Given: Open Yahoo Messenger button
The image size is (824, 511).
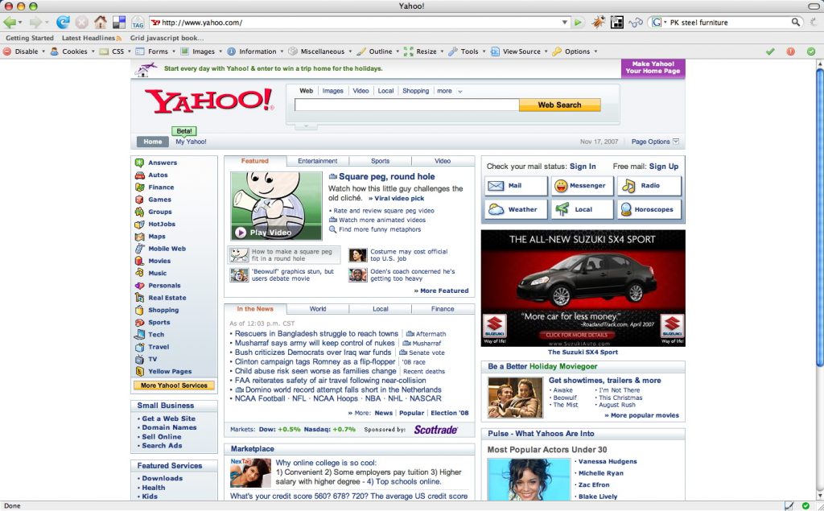Looking at the screenshot, I should pos(582,186).
